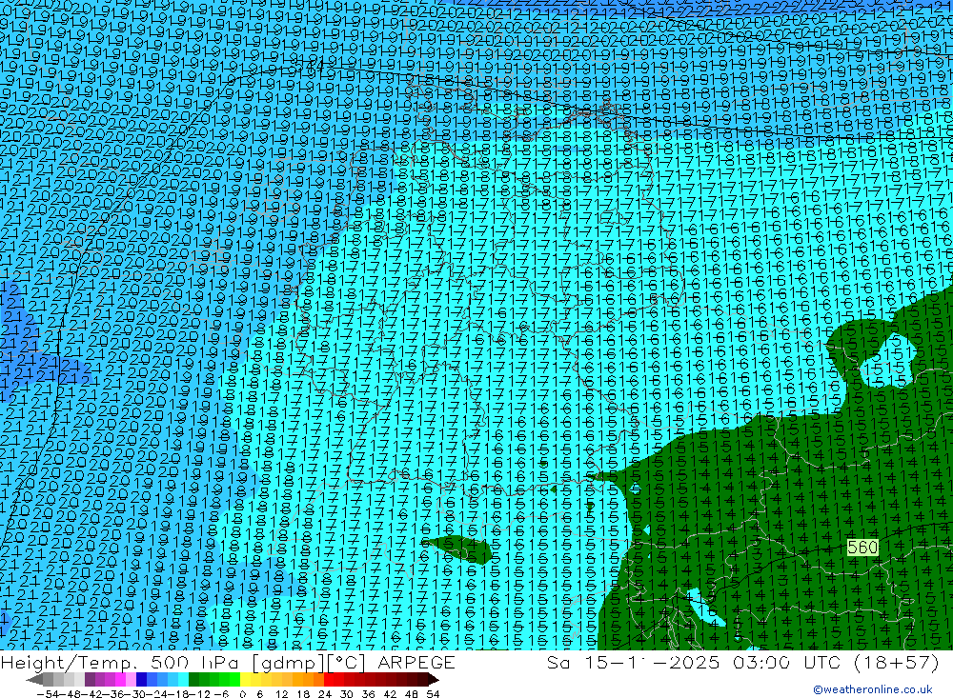The height and width of the screenshot is (698, 953).
Task: Click the '30' legend value
Action: click(347, 694)
